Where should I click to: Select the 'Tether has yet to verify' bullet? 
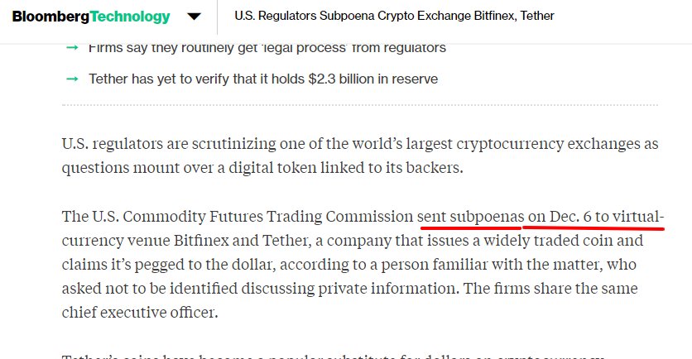click(x=263, y=79)
